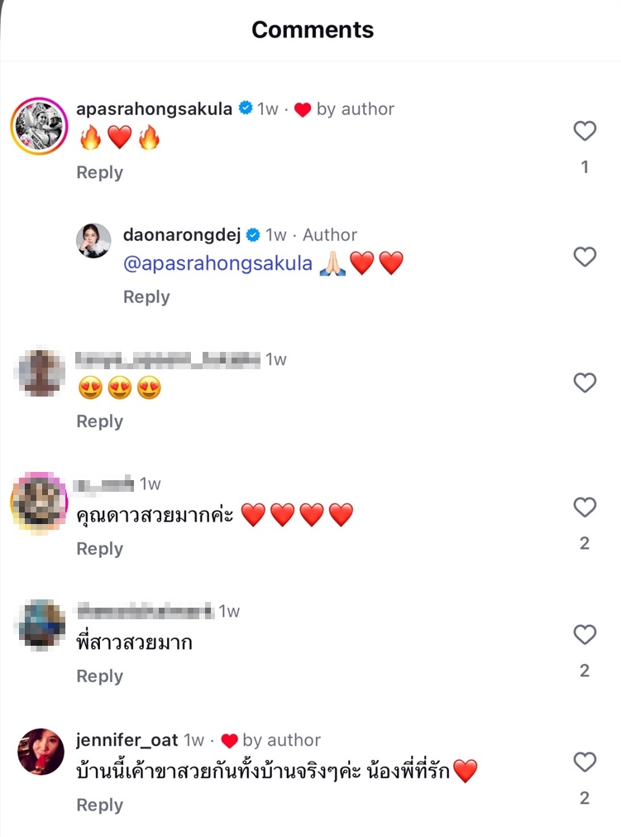Open apasrahongsakula's profile picture

(39, 127)
